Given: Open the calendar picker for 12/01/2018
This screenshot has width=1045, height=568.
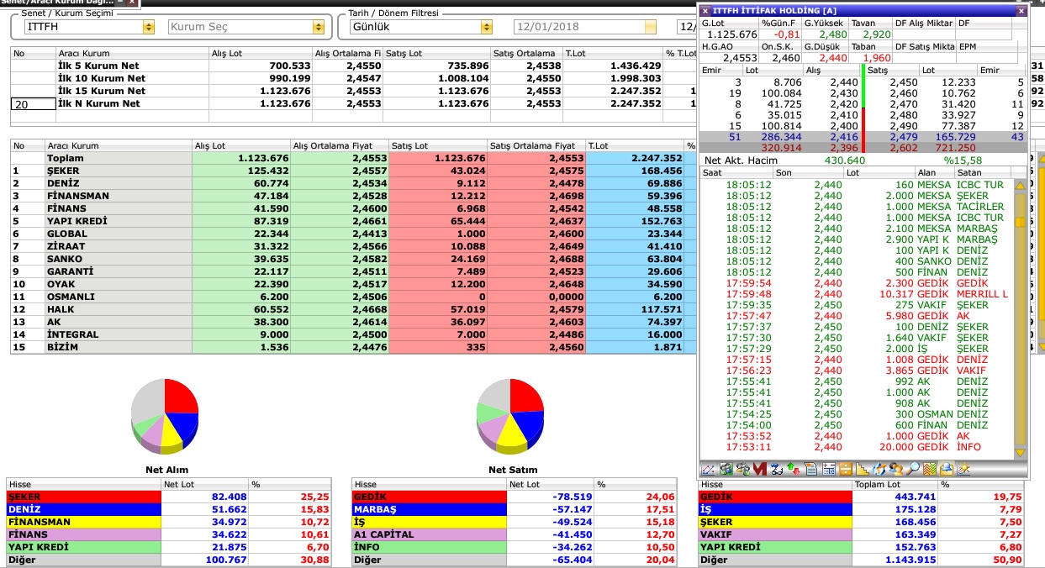Looking at the screenshot, I should (x=650, y=27).
